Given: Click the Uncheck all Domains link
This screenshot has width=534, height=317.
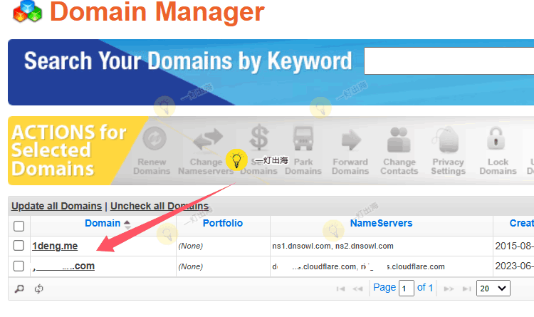Looking at the screenshot, I should tap(159, 206).
